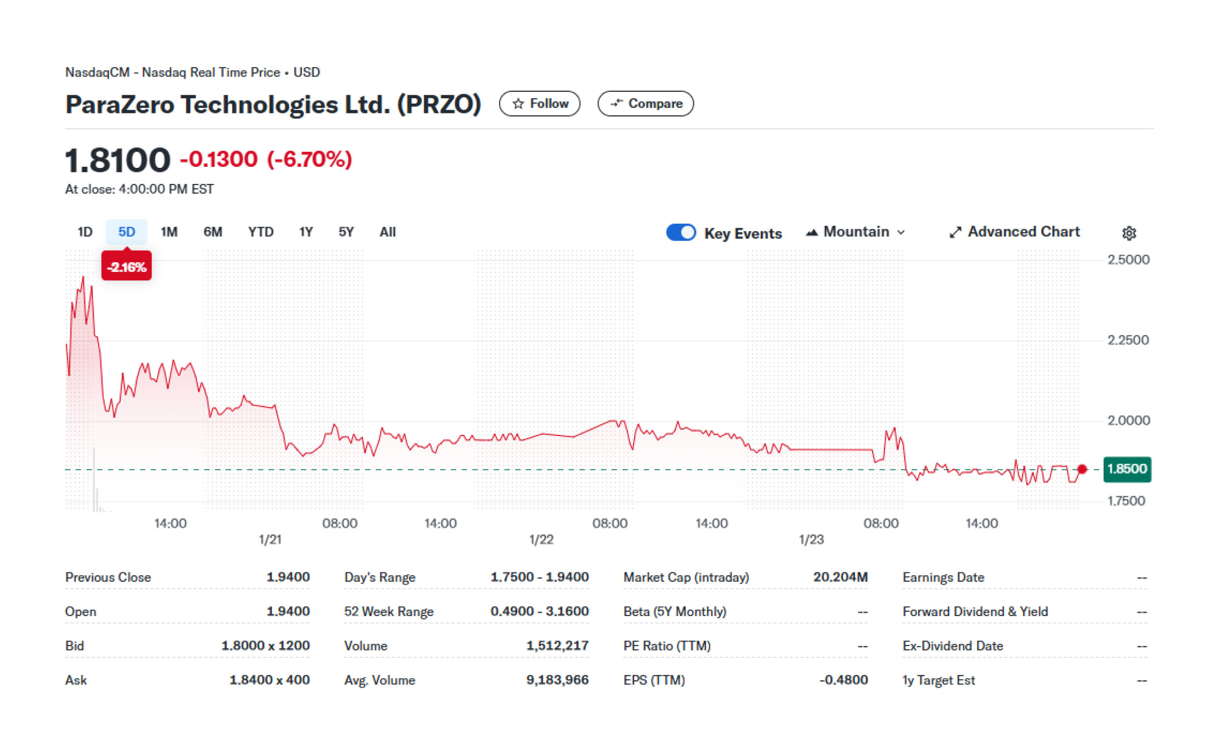
Task: Click Earnings Date label
Action: coord(943,578)
